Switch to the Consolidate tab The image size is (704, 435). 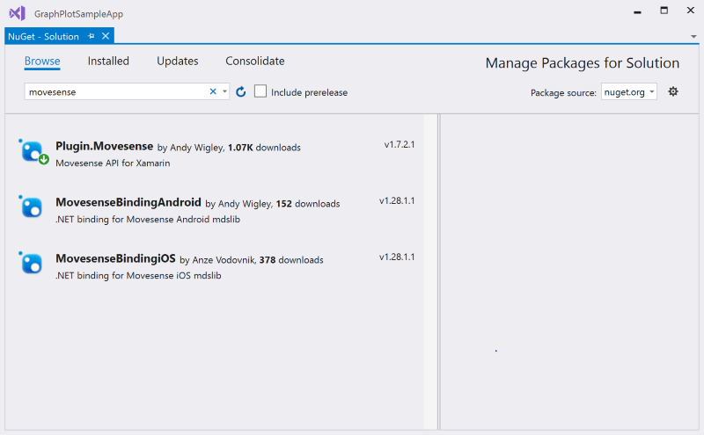click(255, 61)
